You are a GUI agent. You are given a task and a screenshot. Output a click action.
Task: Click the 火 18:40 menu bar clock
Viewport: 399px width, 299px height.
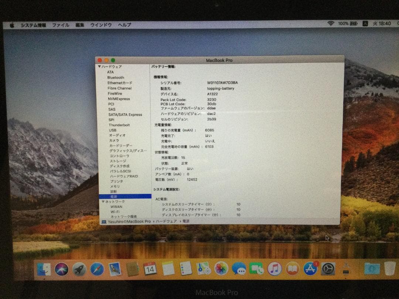382,24
